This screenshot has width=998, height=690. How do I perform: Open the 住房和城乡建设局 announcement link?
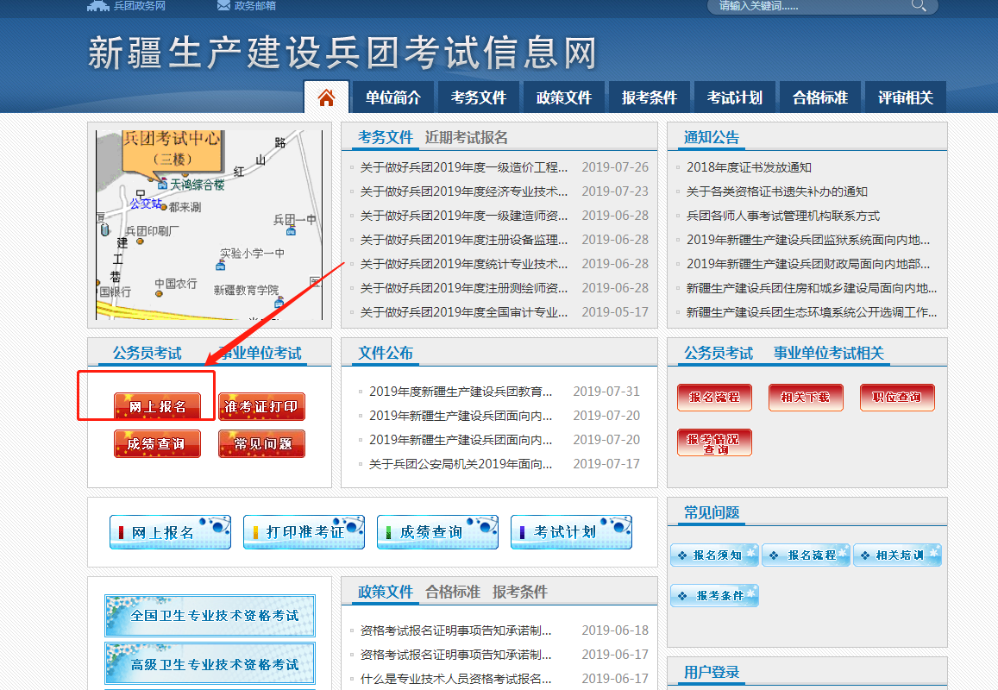[x=811, y=288]
